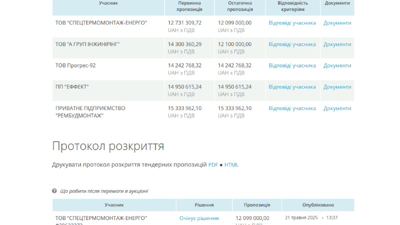Open Відповіді учасника for РЕМБУДМОНТАЖ
The image size is (400, 225).
point(292,108)
